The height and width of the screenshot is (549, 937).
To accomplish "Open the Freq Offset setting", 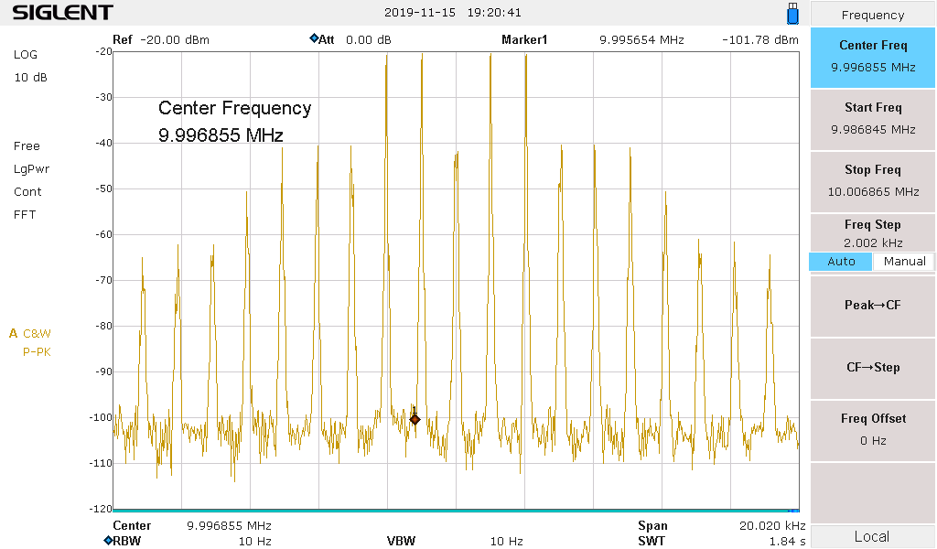I will pyautogui.click(x=872, y=429).
